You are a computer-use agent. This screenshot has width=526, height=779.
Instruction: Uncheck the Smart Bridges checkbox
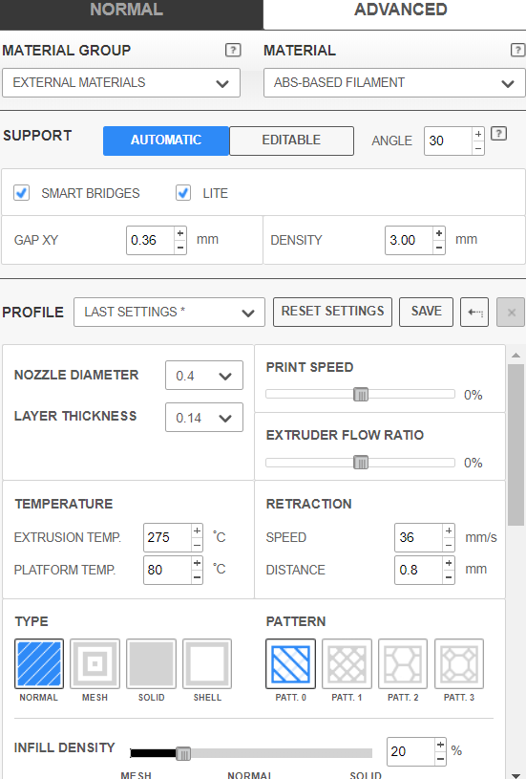[x=21, y=193]
